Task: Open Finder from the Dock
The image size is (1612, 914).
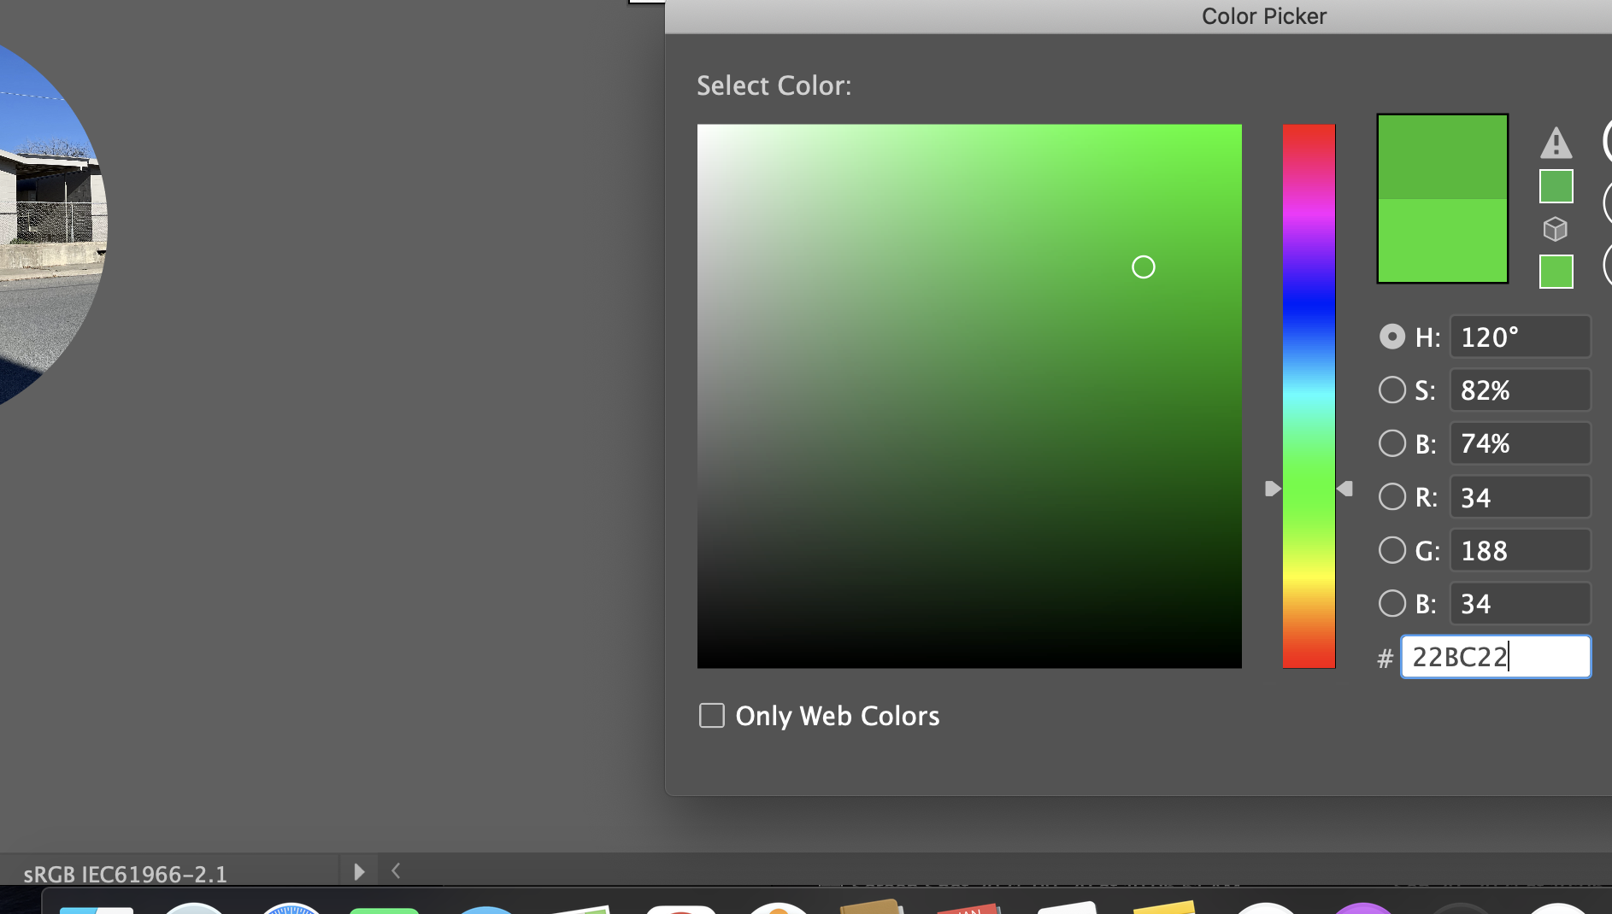Action: tap(97, 907)
